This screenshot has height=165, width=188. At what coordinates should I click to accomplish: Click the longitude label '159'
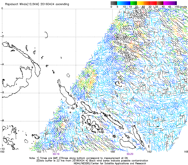[x=112, y=152]
